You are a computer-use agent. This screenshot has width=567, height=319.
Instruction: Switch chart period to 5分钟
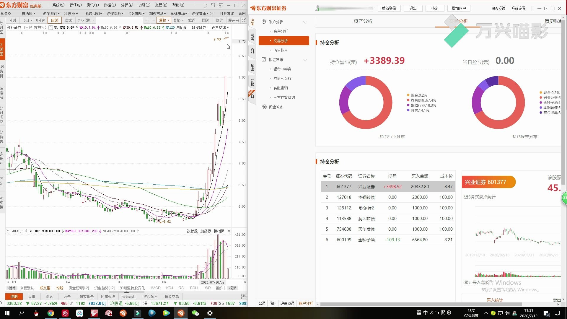[40, 20]
